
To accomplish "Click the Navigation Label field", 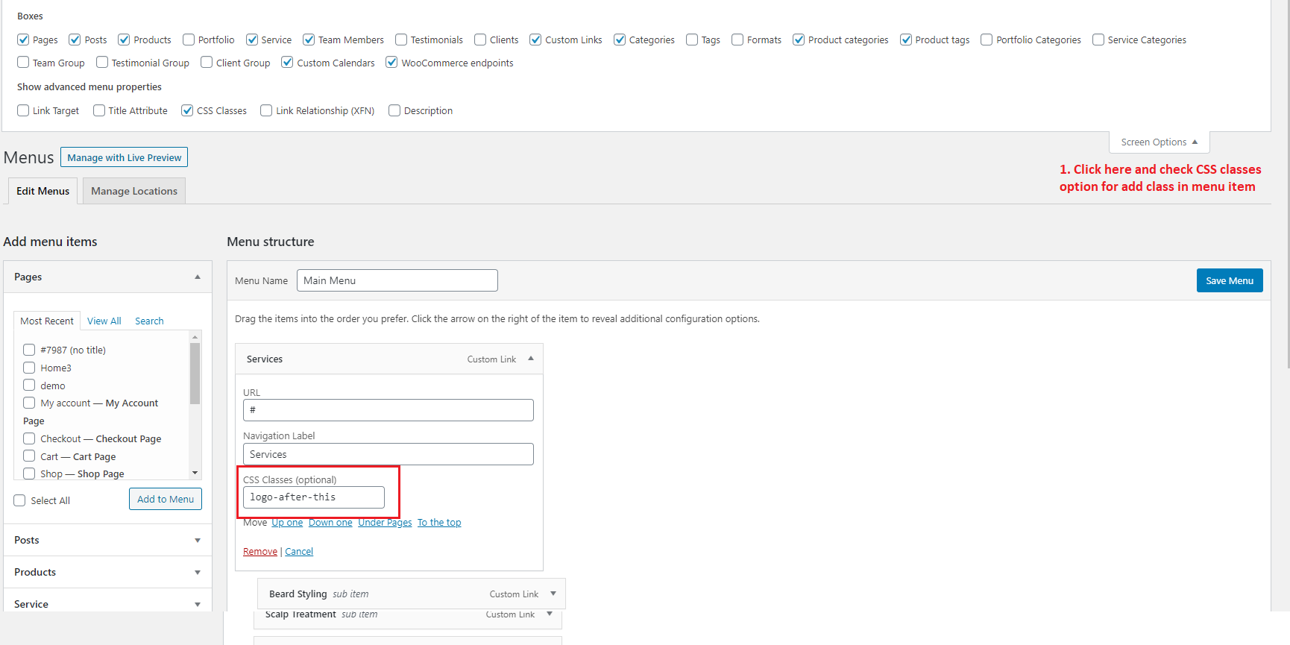I will 388,454.
